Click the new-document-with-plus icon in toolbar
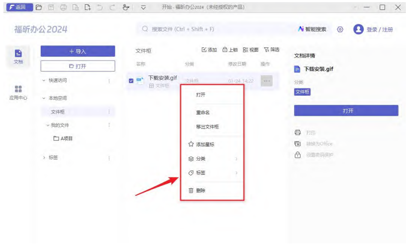This screenshot has height=246, width=408. (x=88, y=7)
